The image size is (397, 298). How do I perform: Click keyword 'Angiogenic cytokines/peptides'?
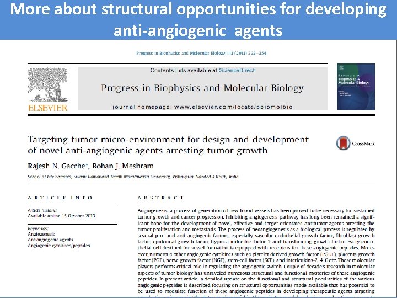click(x=59, y=246)
